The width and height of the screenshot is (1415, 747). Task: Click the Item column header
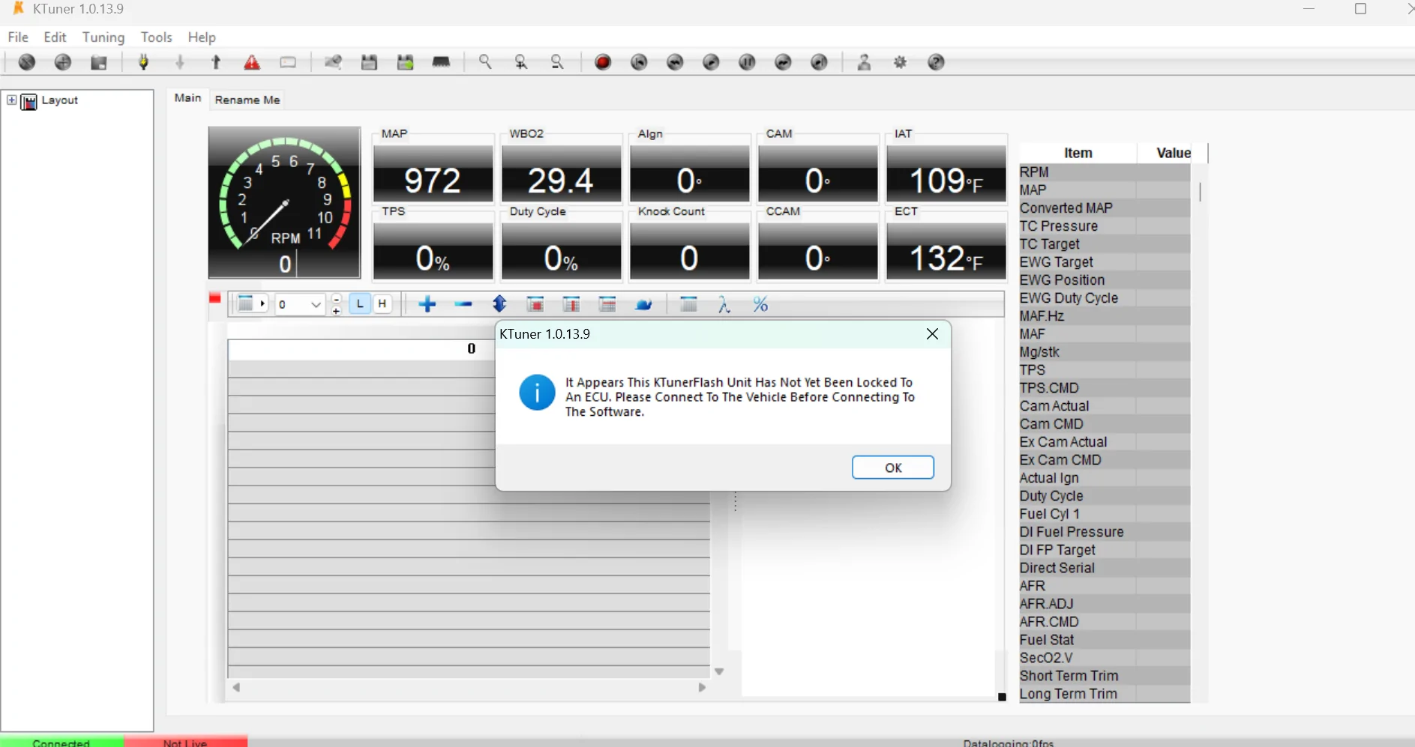[1078, 153]
